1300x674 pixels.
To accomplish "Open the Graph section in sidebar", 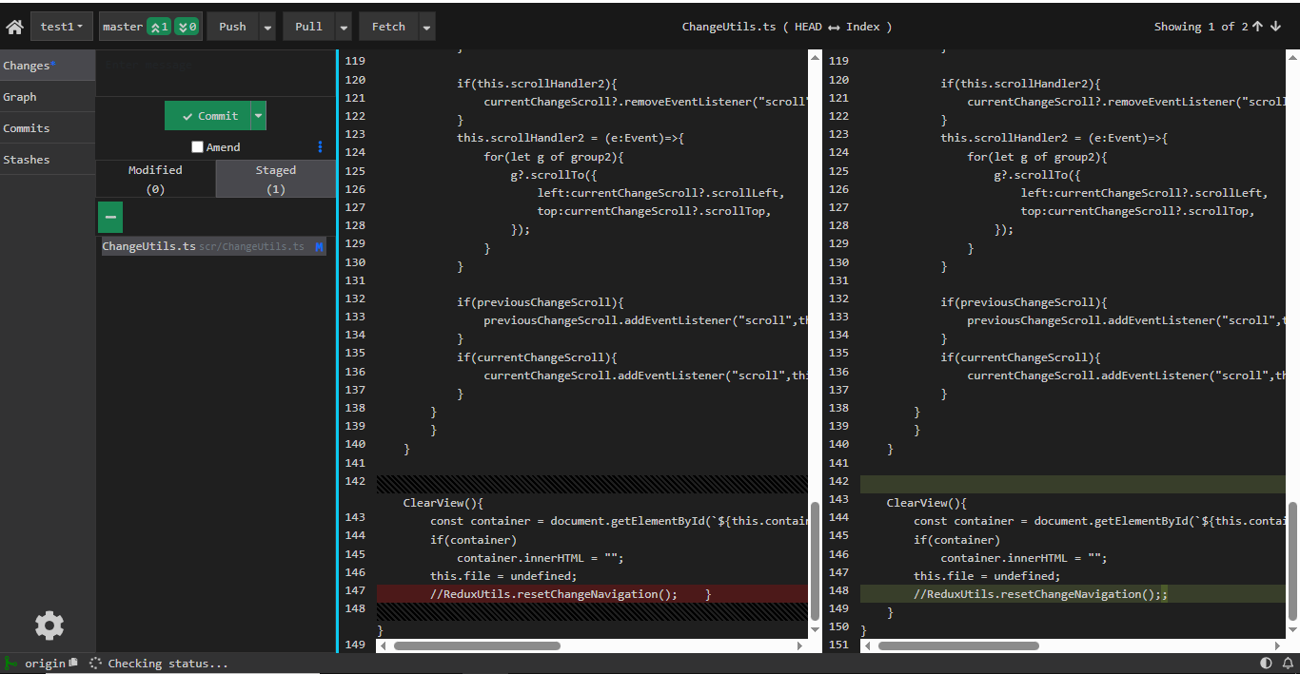I will (x=48, y=97).
